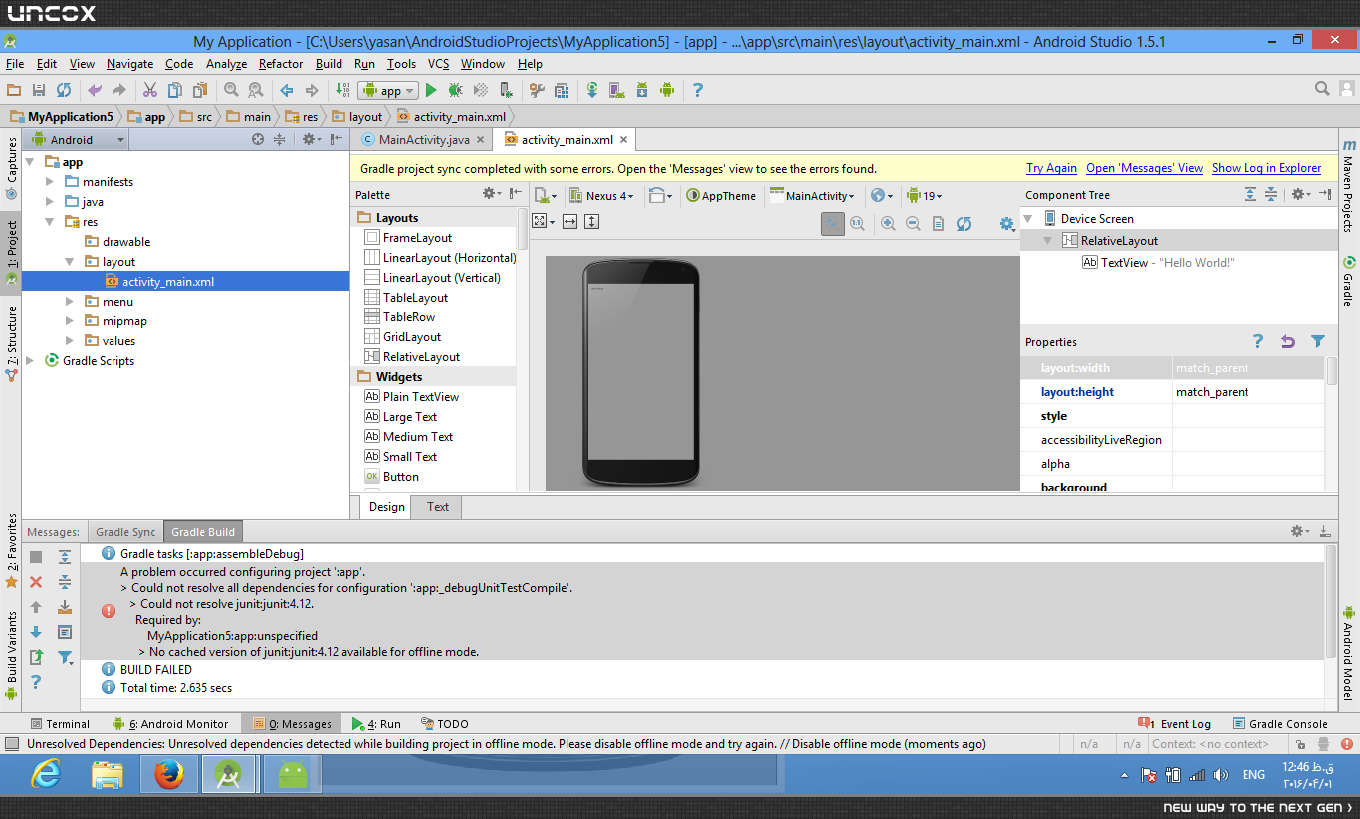The width and height of the screenshot is (1360, 819).
Task: Click the Save All toolbar icon
Action: point(39,90)
